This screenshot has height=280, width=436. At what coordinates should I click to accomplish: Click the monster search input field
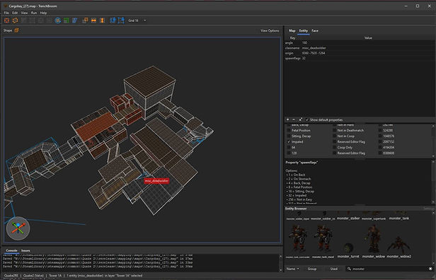point(389,269)
